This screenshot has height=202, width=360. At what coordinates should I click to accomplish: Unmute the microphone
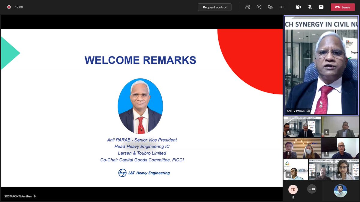(x=310, y=7)
